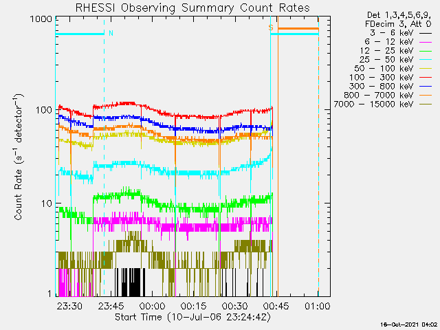Image resolution: width=440 pixels, height=330 pixels.
Task: Click the '12 - 25 keV' legend label
Action: coord(386,51)
